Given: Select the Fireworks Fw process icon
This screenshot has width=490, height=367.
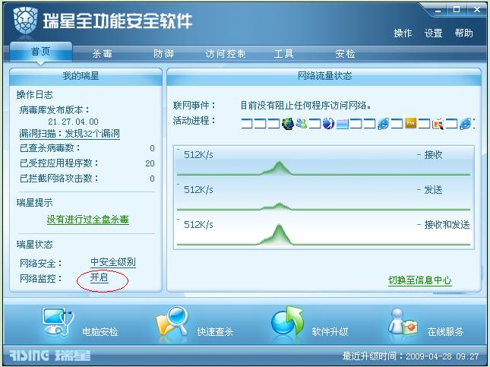Looking at the screenshot, I should click(410, 123).
